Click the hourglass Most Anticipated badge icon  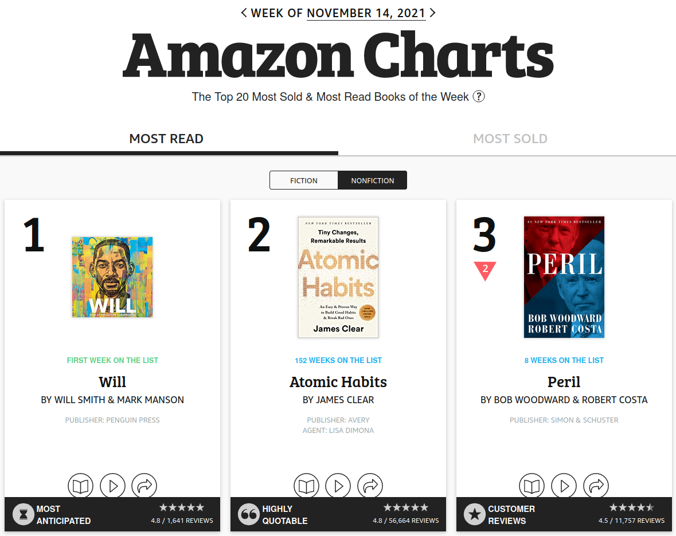point(23,513)
